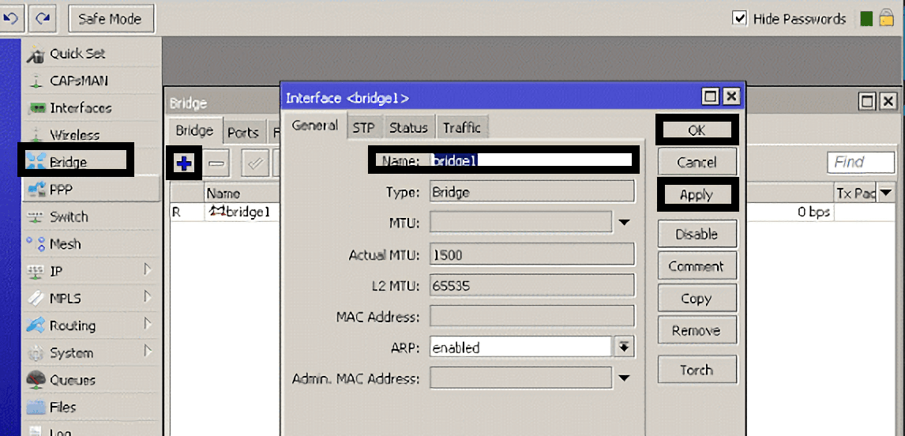Click the Torch button
Viewport: 905px width, 436px height.
(x=697, y=370)
